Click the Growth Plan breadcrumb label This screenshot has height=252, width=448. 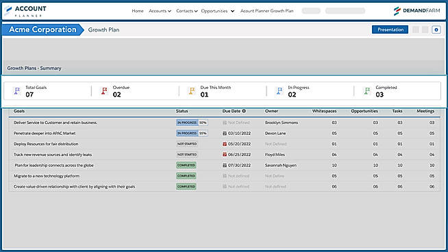pyautogui.click(x=103, y=29)
